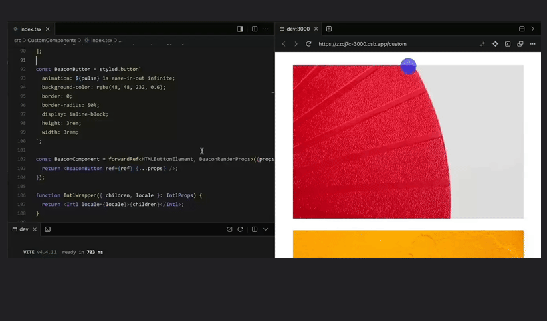The height and width of the screenshot is (321, 547).
Task: Toggle split view in terminal panel
Action: [x=255, y=229]
